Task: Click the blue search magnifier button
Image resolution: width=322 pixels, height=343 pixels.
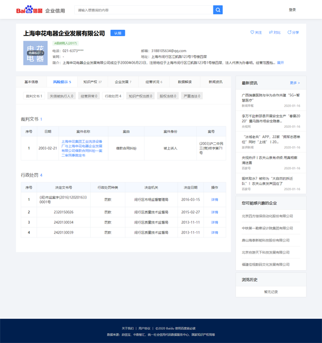Action: click(217, 10)
